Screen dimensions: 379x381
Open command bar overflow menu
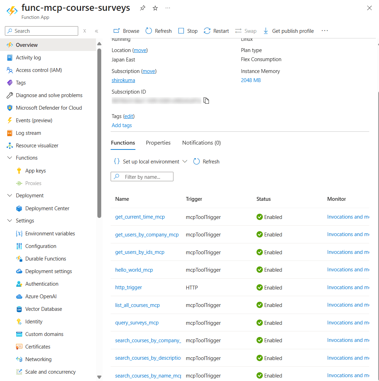tap(325, 31)
